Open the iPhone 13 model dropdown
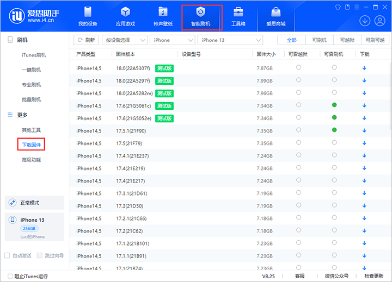Screen dimensions: 392x282 pos(230,40)
